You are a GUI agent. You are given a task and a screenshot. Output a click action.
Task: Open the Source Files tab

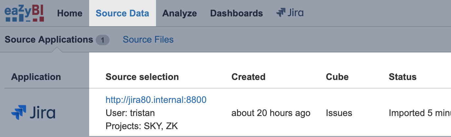click(148, 40)
